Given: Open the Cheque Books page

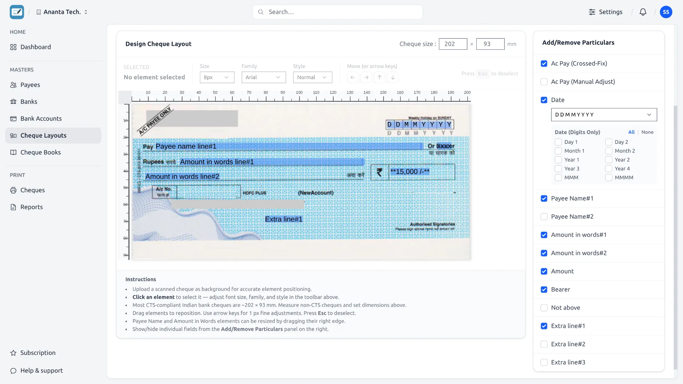Looking at the screenshot, I should tap(53, 152).
